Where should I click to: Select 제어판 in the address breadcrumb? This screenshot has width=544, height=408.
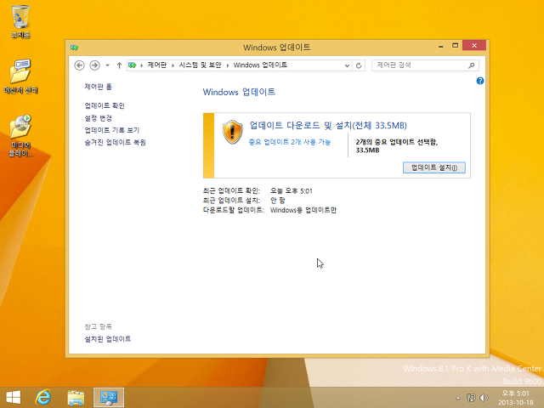click(156, 65)
